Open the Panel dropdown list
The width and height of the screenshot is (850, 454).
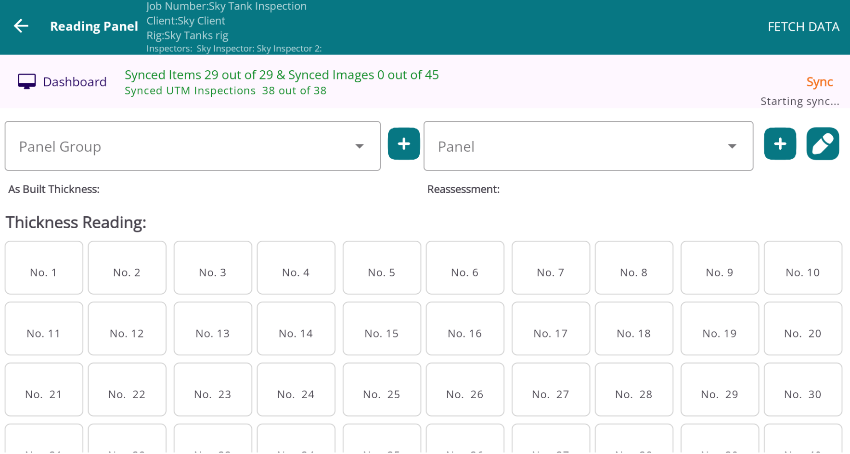coord(588,146)
